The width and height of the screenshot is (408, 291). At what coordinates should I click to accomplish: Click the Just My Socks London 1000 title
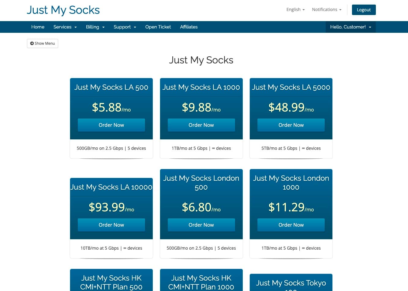[x=291, y=183]
